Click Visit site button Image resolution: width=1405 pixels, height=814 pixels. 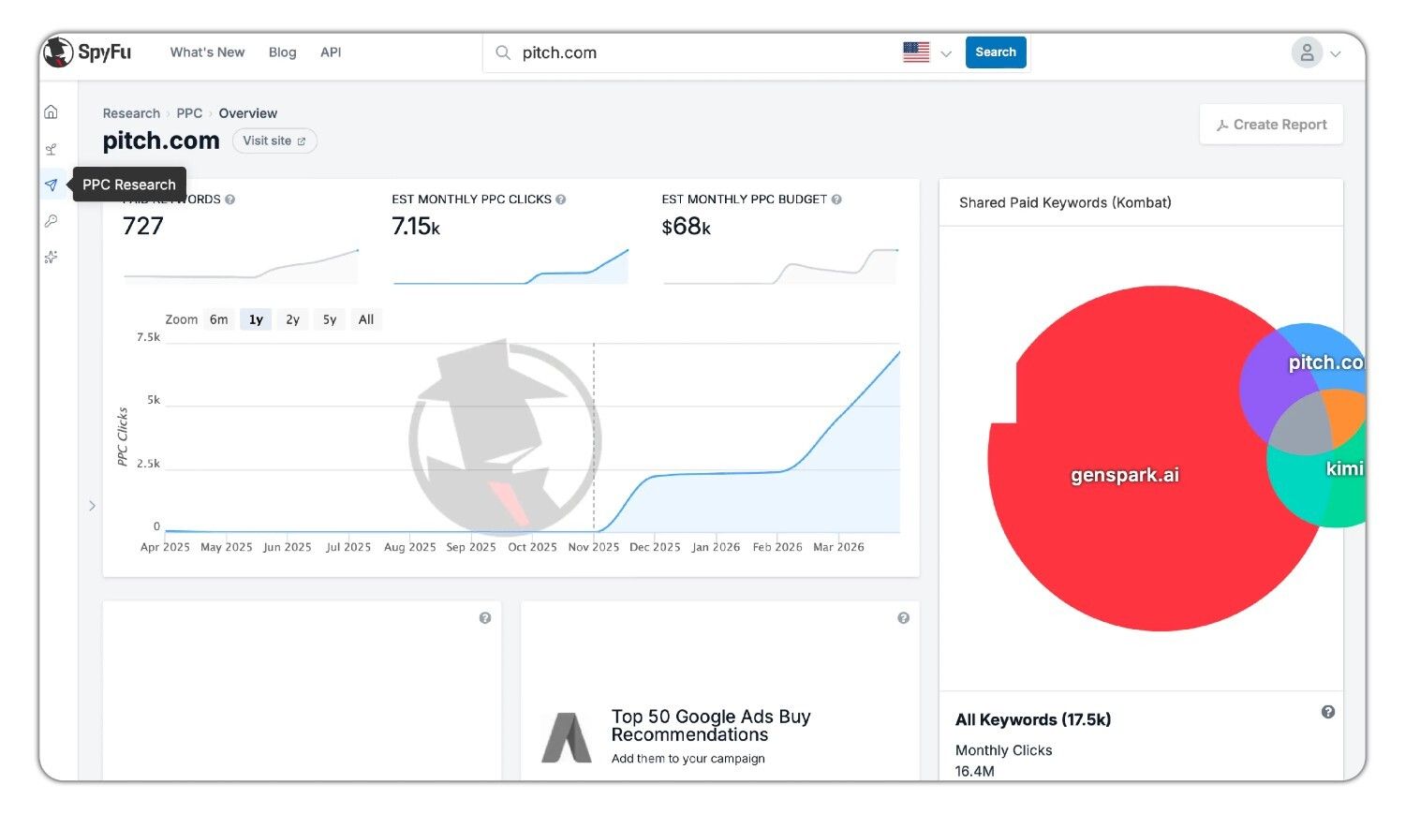[x=274, y=141]
